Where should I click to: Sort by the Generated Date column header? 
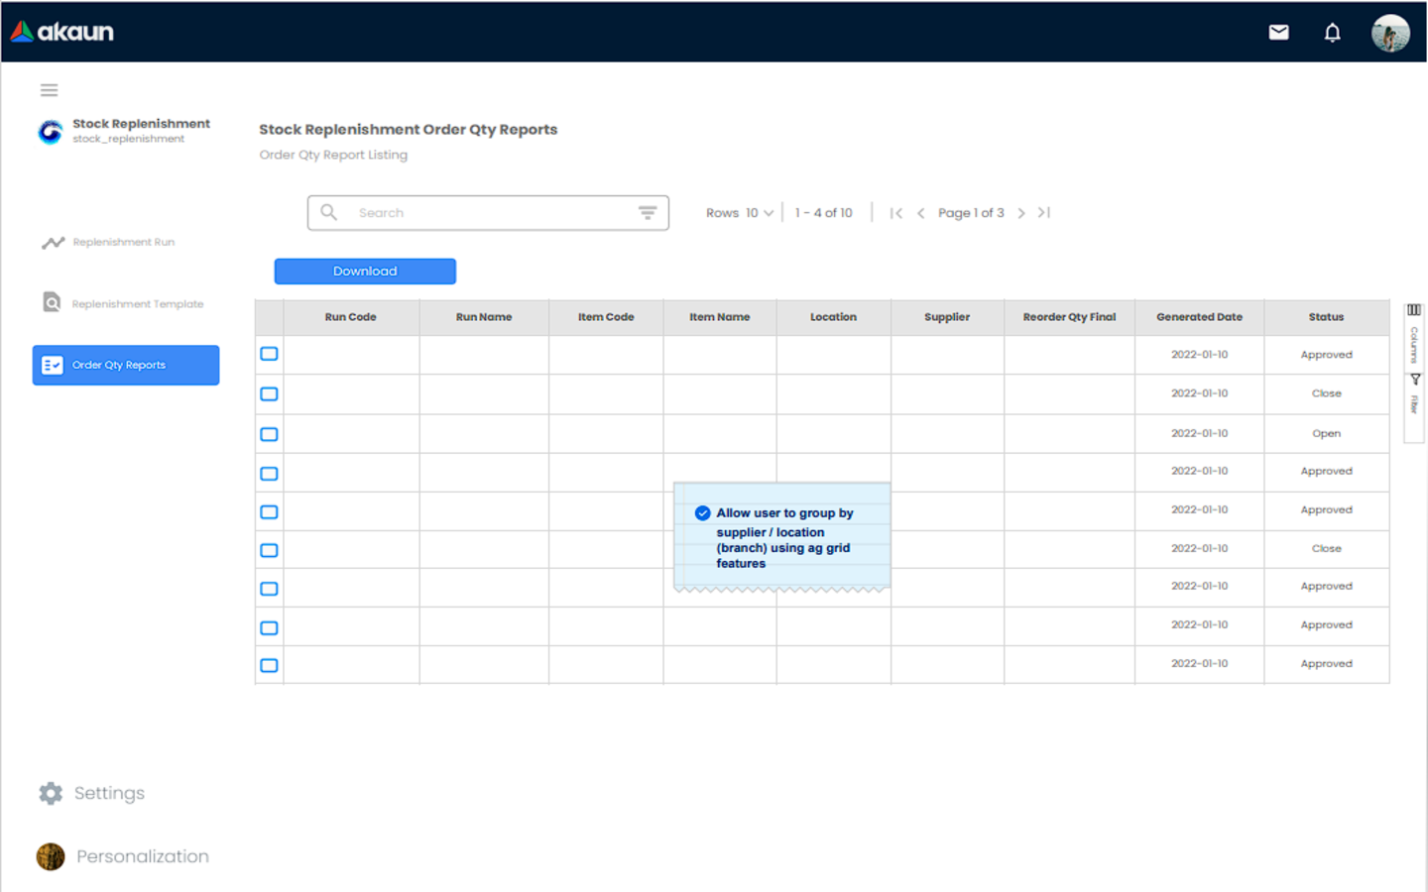click(1199, 317)
